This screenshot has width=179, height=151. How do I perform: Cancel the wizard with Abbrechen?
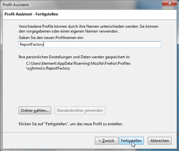point(159,141)
